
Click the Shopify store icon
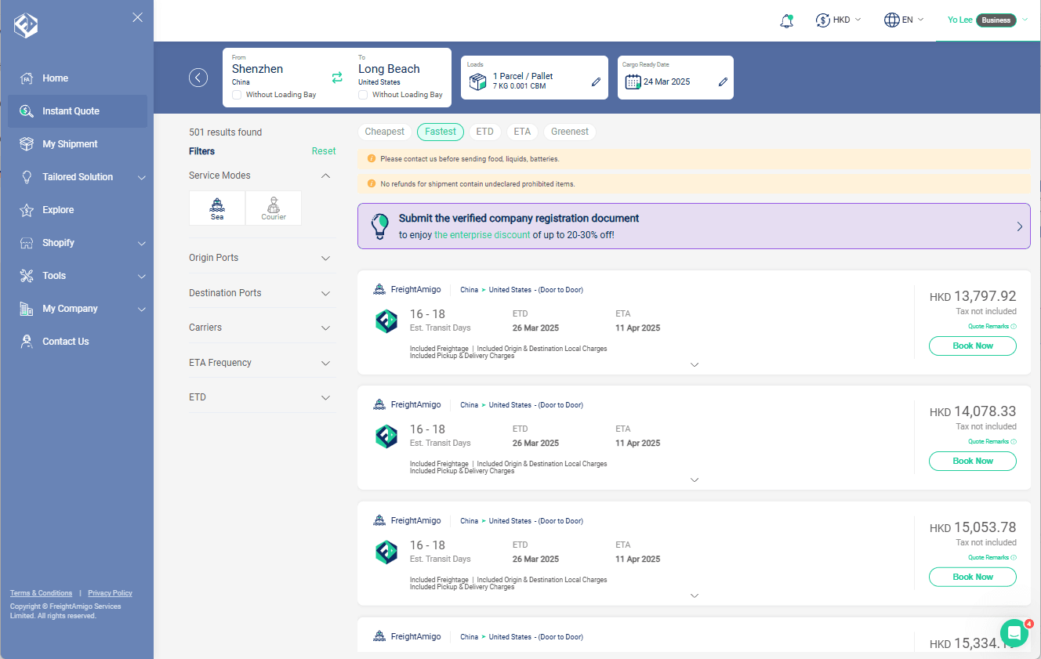pyautogui.click(x=27, y=243)
